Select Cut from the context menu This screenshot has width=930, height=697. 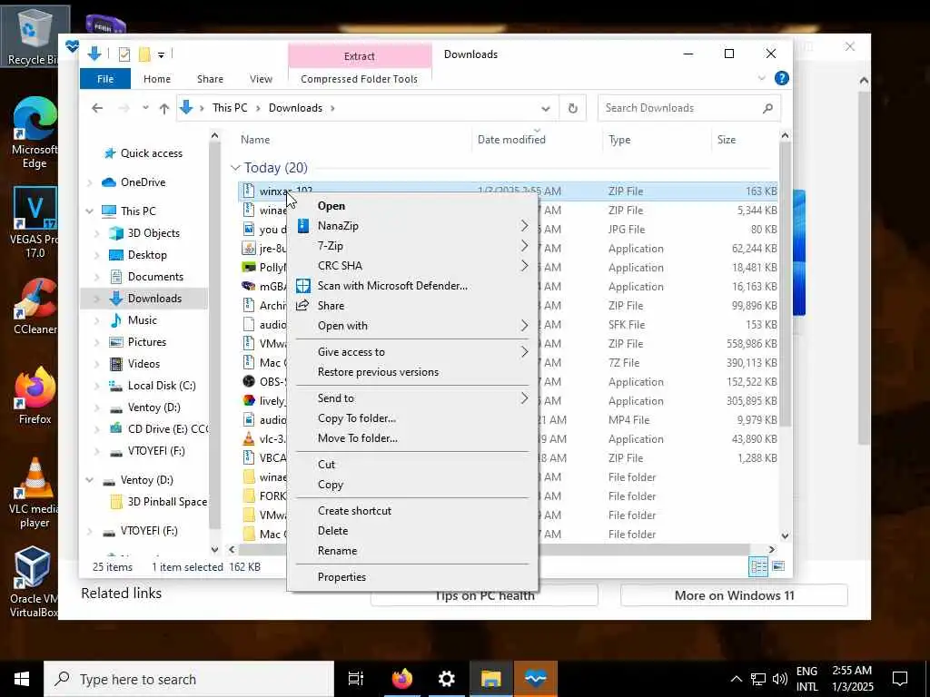click(x=412, y=465)
